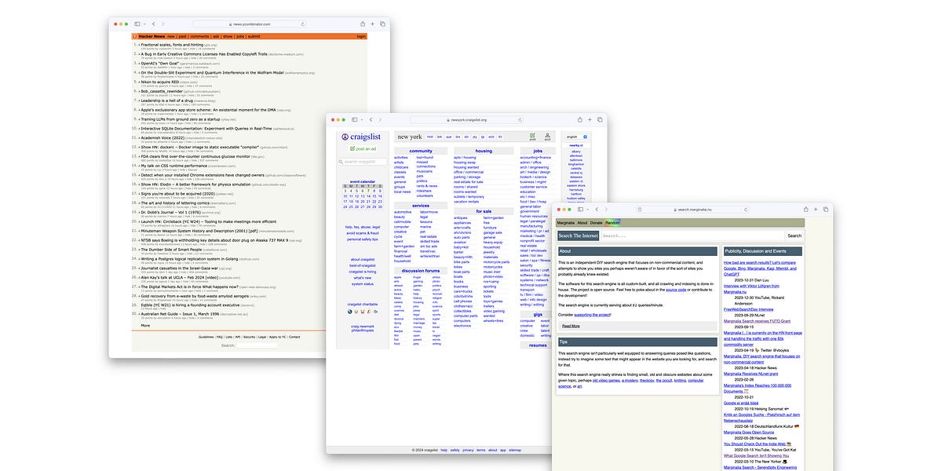Show tab overview in craigslist window

(600, 119)
